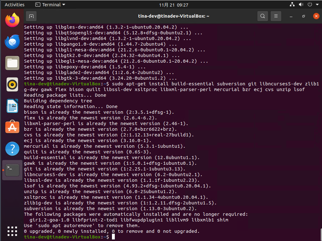Launch Rhythmbox music player
322x241 pixels.
pos(12,84)
